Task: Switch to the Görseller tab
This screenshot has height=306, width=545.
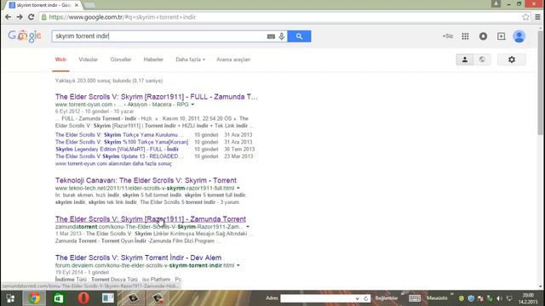Action: point(121,59)
